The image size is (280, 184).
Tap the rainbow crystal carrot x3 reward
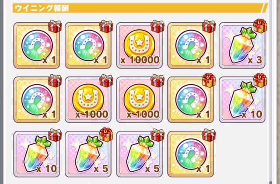click(242, 45)
